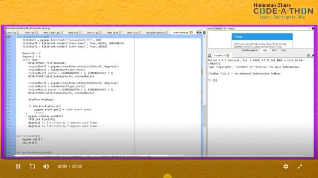Image resolution: width=318 pixels, height=178 pixels.
Task: Close the snake game.py editor tab
Action: (191, 33)
